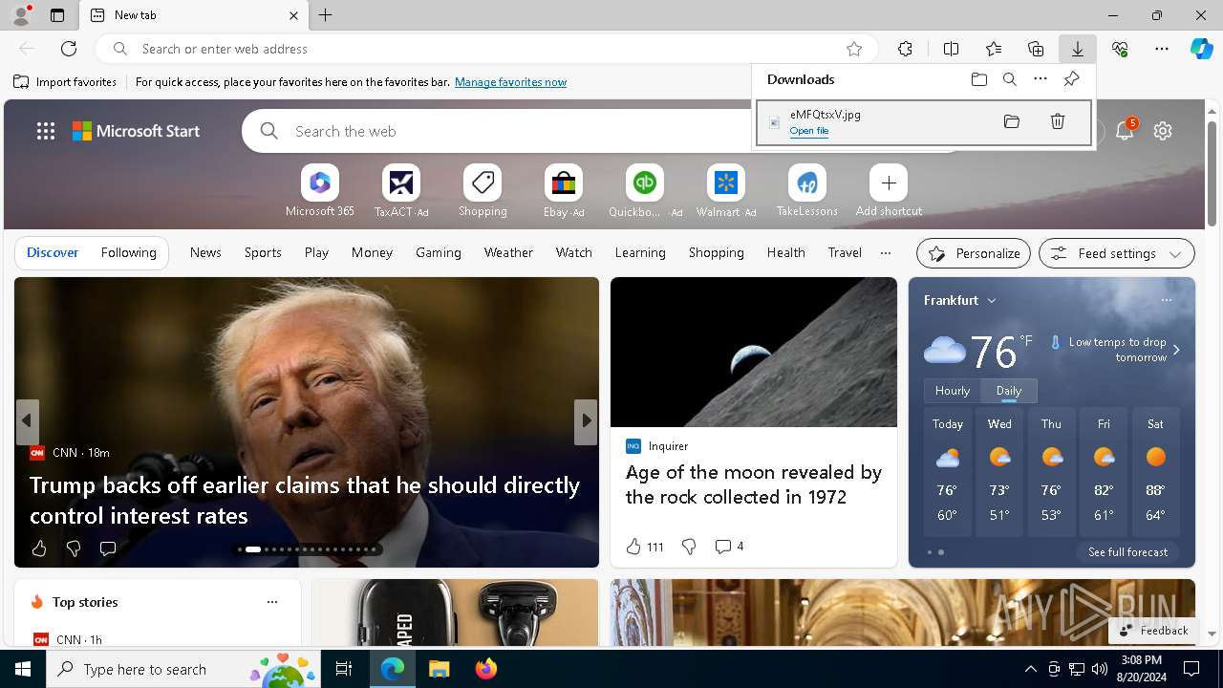This screenshot has height=688, width=1223.
Task: Close the New tab tab
Action: 293,15
